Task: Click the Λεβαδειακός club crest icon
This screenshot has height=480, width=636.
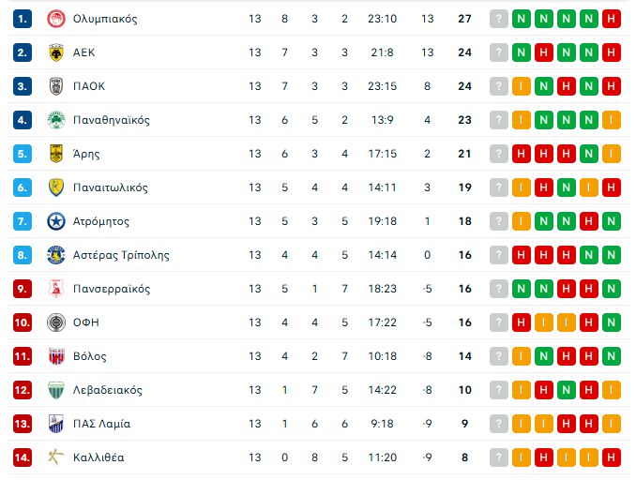Action: pyautogui.click(x=55, y=390)
